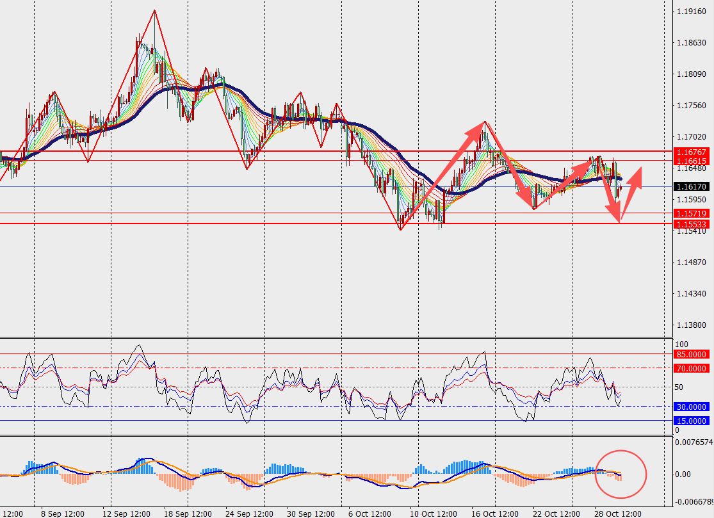Viewport: 714px width, 518px height.
Task: Select the blue 30.0000 oscillator level label
Action: (x=691, y=407)
